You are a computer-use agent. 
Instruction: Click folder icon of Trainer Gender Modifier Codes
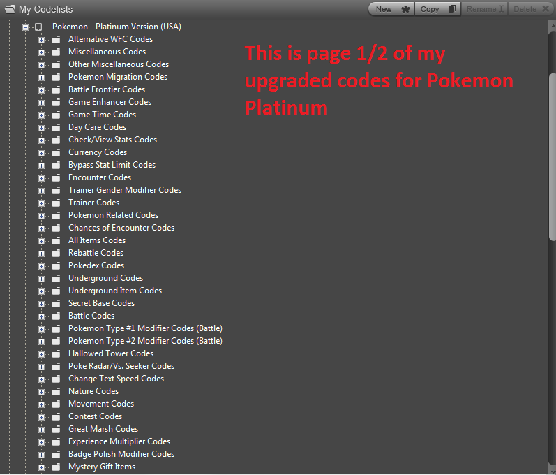[56, 191]
